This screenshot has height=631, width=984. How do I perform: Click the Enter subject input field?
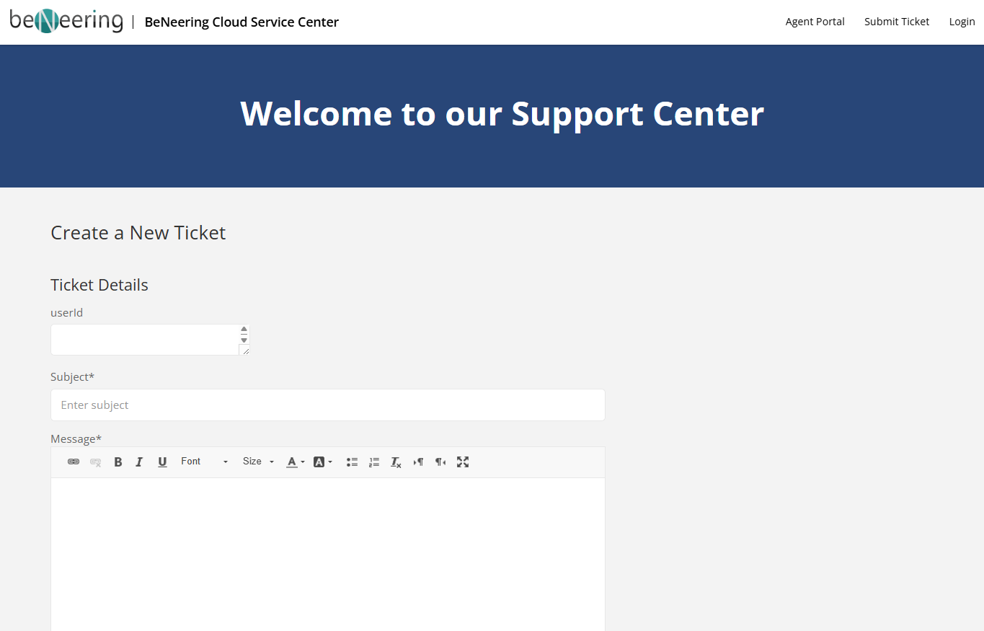coord(327,405)
